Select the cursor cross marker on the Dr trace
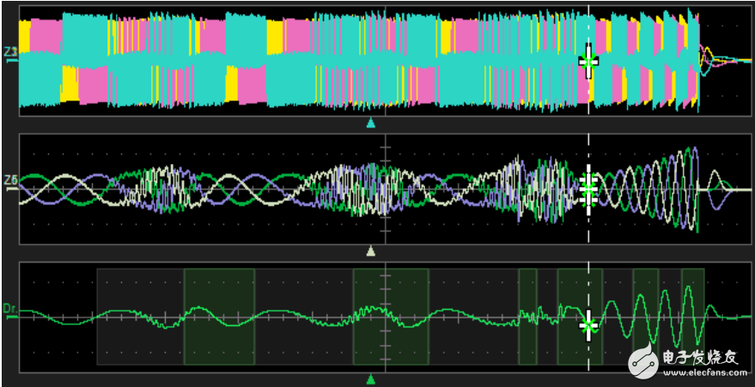Image resolution: width=755 pixels, height=387 pixels. (588, 326)
